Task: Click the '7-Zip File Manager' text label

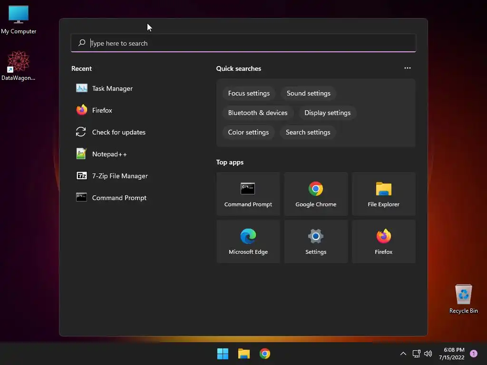Action: click(120, 176)
